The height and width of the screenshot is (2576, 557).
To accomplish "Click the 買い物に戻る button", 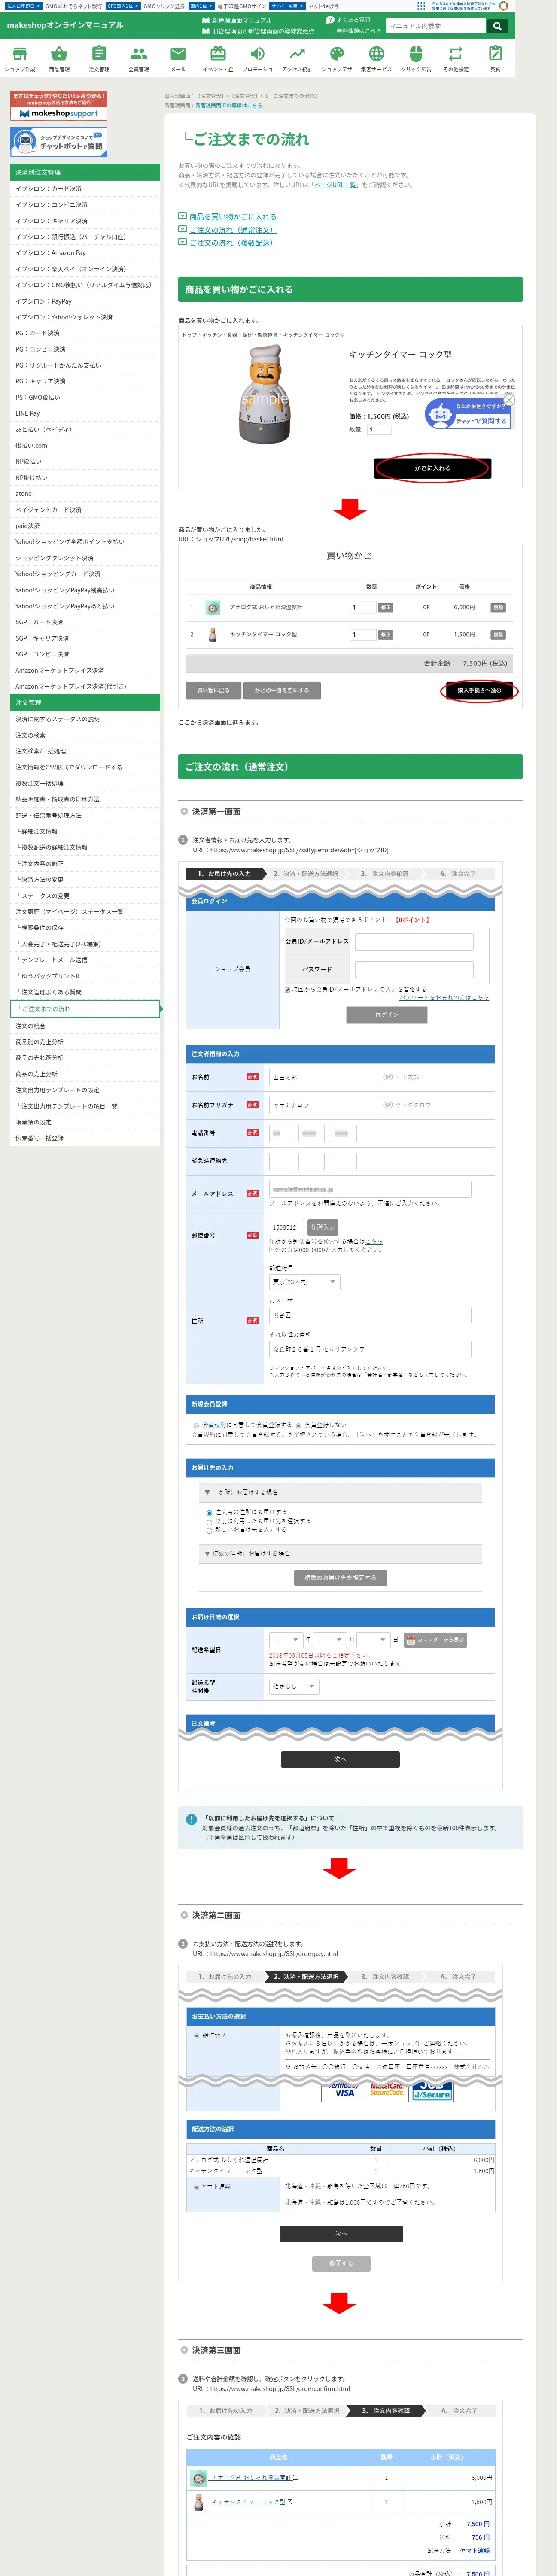I will 213,690.
